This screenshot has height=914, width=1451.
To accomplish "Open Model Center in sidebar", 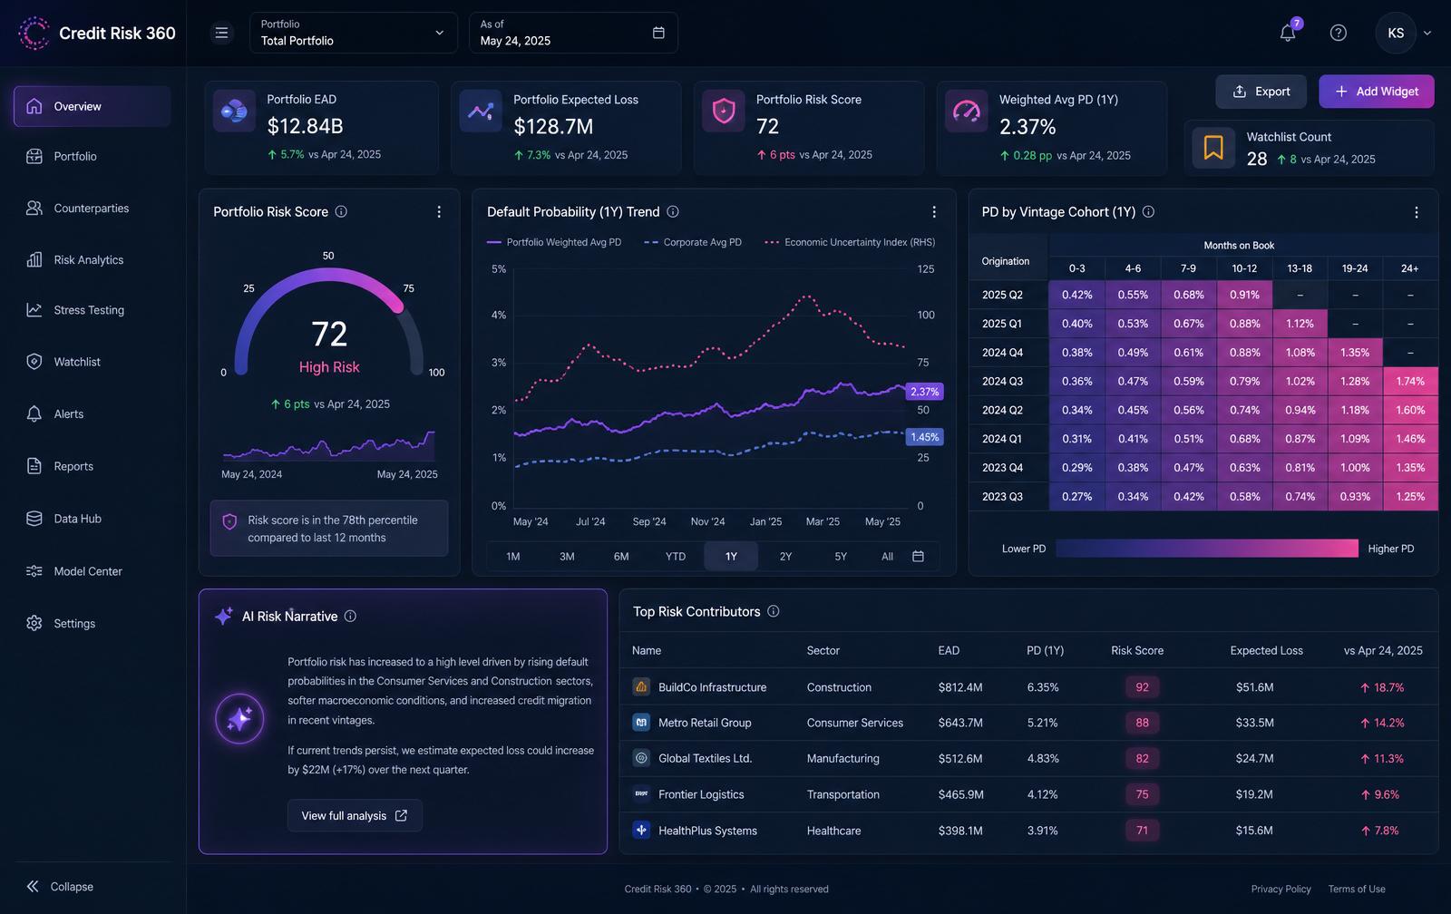I will [93, 571].
